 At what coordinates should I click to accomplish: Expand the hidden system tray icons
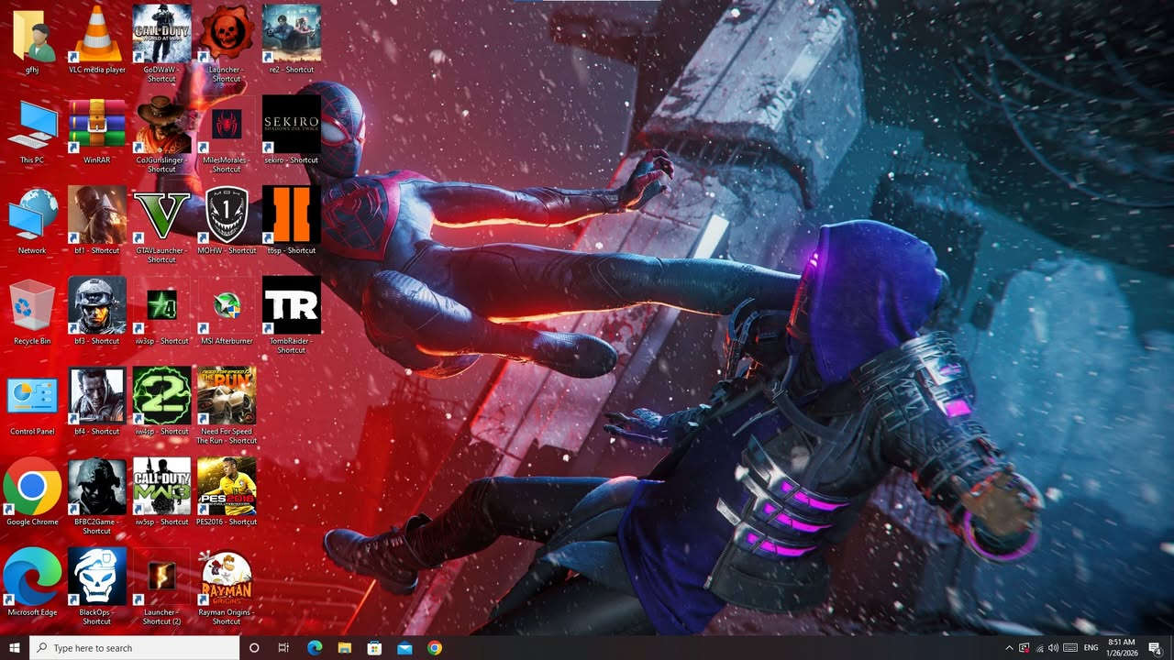click(x=1009, y=648)
